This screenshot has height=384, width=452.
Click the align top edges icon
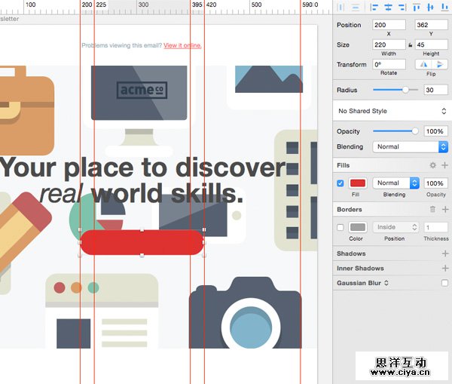click(417, 7)
